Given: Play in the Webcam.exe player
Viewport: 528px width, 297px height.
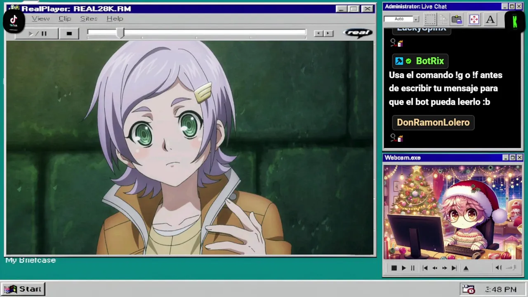Looking at the screenshot, I should 403,268.
